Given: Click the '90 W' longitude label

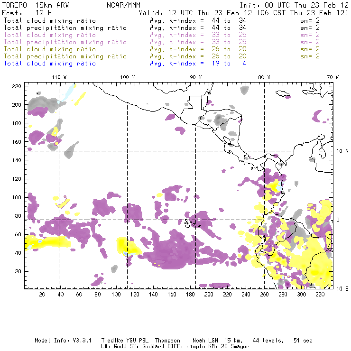Looking at the screenshot, I should pos(196,77).
